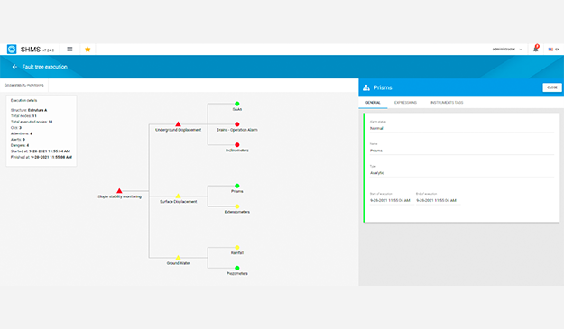
Task: Select the Ground Water triangle node
Action: (178, 258)
